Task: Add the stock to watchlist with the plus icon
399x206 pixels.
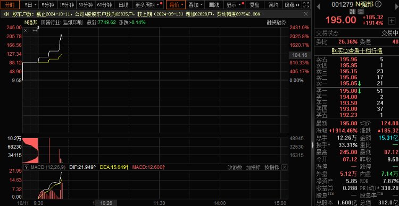Action: point(392,21)
